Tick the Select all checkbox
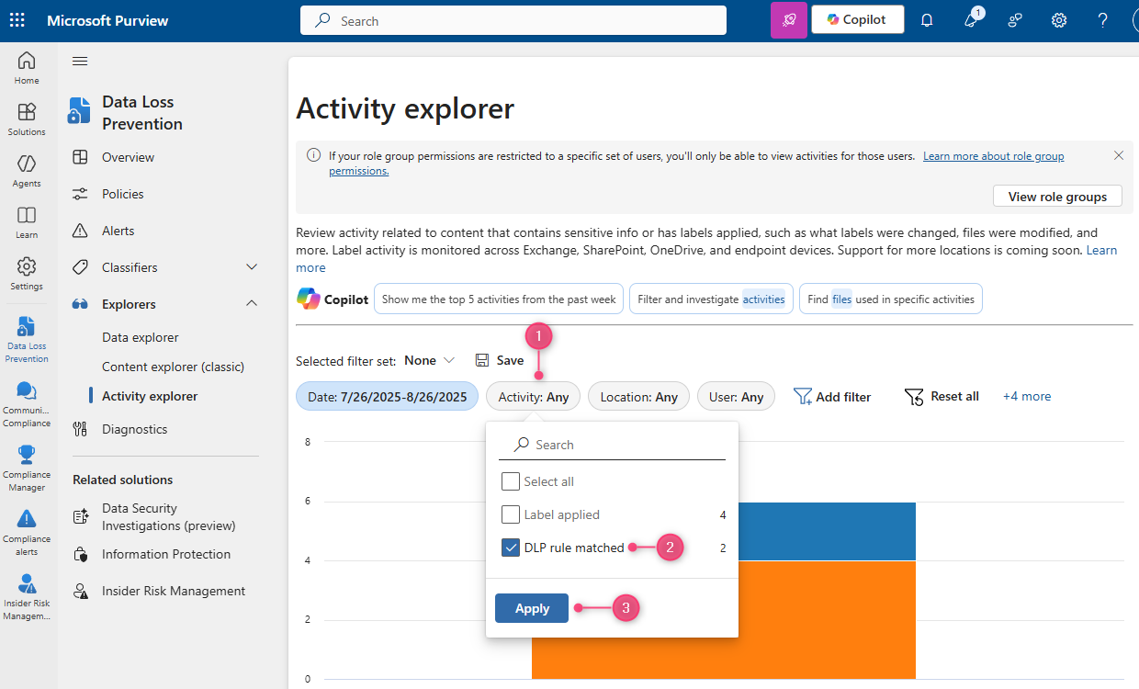Image resolution: width=1139 pixels, height=689 pixels. tap(511, 481)
